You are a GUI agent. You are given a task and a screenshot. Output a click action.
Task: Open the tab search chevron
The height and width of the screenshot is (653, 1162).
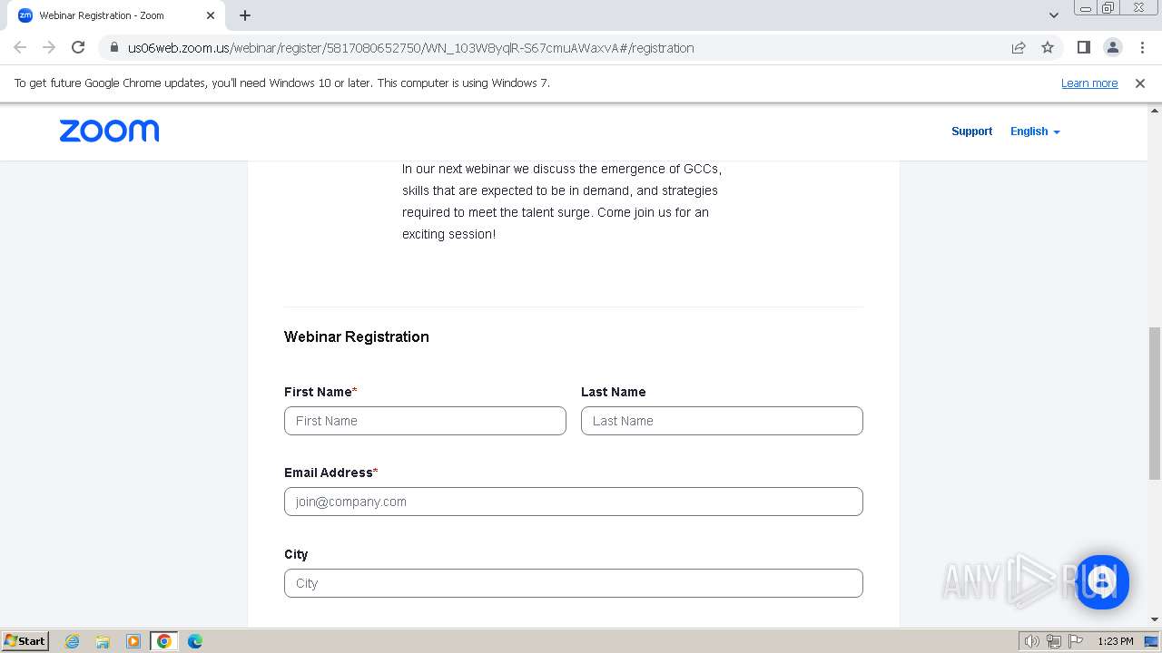[1053, 15]
